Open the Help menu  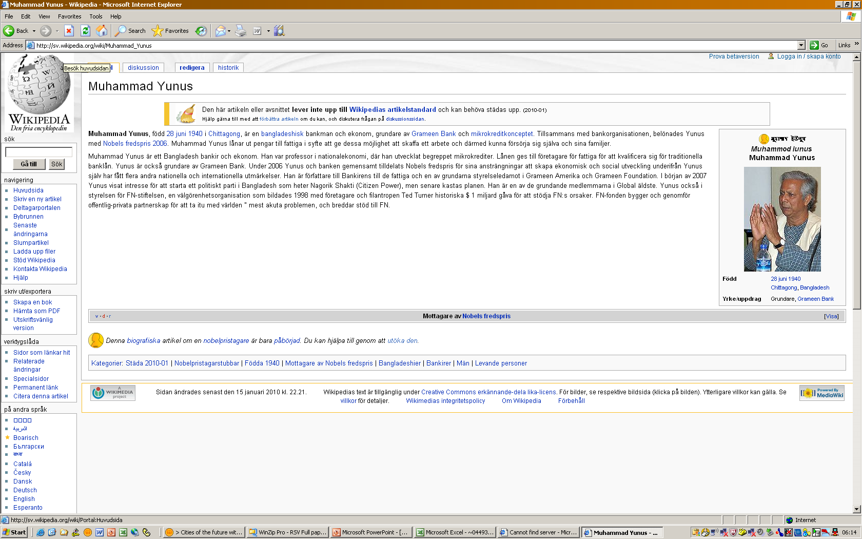pyautogui.click(x=116, y=16)
